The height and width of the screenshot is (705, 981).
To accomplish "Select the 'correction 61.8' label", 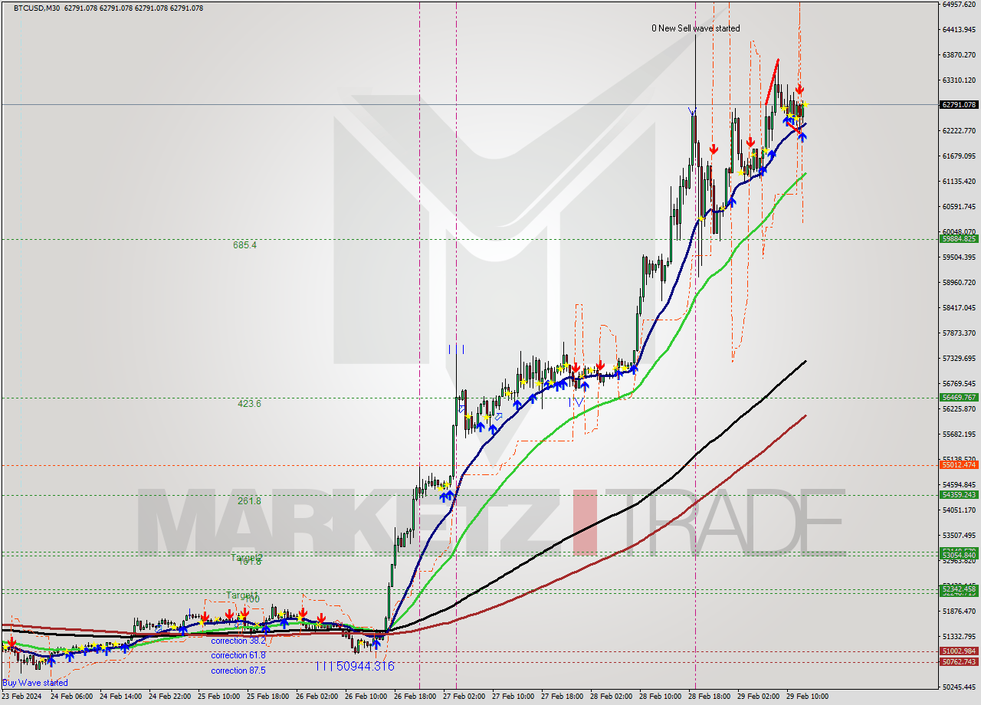I will (x=238, y=655).
